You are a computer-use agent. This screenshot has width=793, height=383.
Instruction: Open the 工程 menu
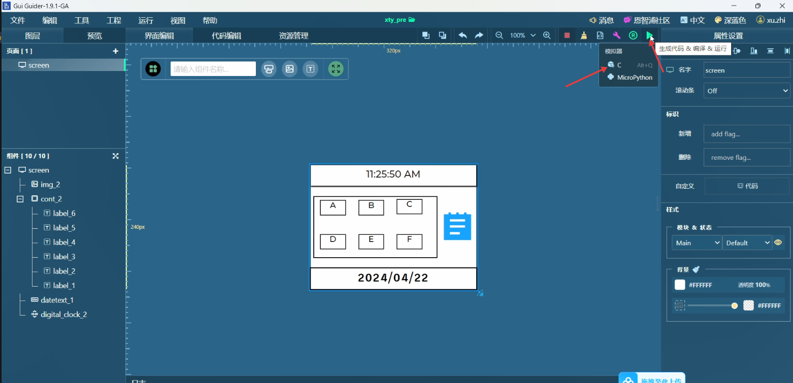click(114, 20)
